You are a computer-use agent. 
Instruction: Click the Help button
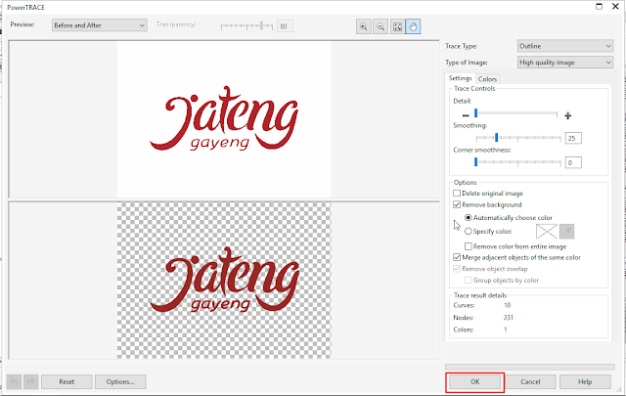(585, 382)
